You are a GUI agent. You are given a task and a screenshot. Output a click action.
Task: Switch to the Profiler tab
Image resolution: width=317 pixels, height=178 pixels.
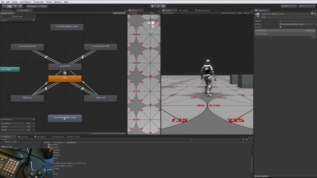pyautogui.click(x=184, y=10)
